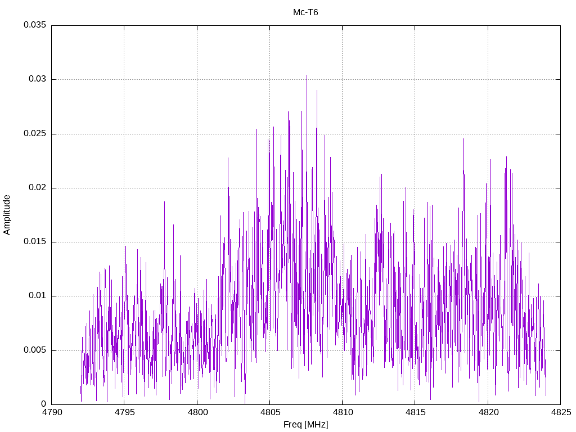Viewport: 576px width, 432px height.
Task: Click y-axis tick label 0.025
Action: tap(35, 133)
